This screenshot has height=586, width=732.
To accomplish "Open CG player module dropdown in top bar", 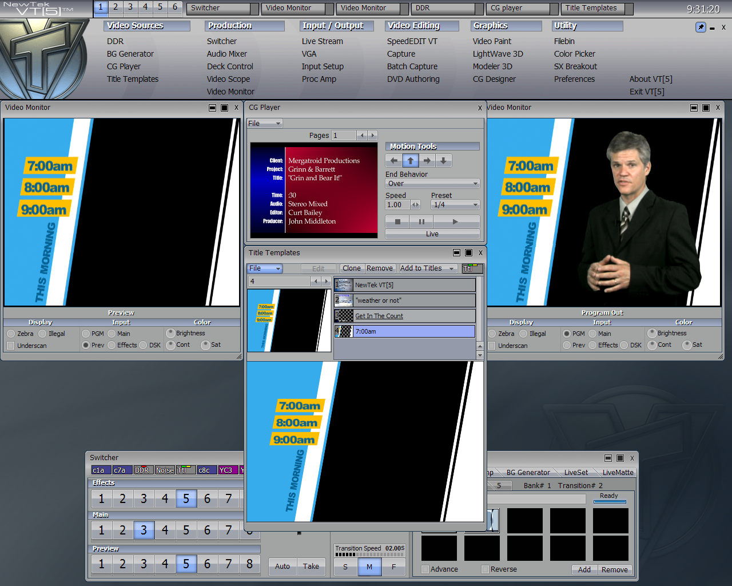I will pyautogui.click(x=522, y=9).
